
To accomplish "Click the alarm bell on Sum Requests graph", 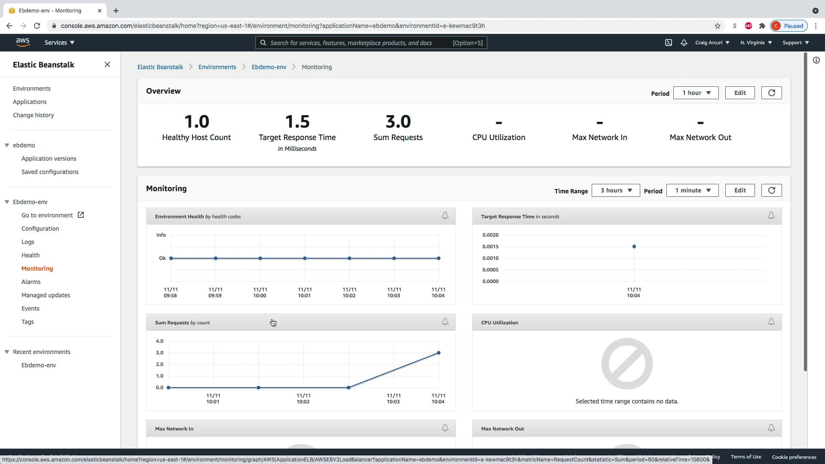I will click(445, 322).
